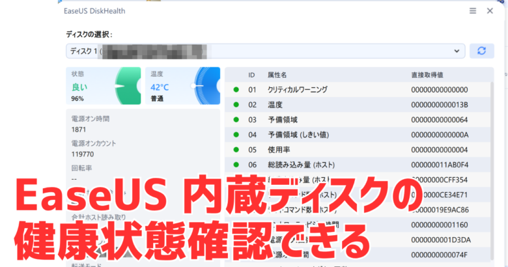
Task: Select the green status dot for row 02 温度
Action: [x=236, y=105]
